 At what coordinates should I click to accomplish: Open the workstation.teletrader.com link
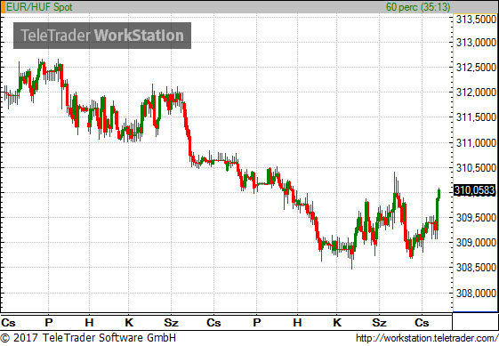point(427,338)
